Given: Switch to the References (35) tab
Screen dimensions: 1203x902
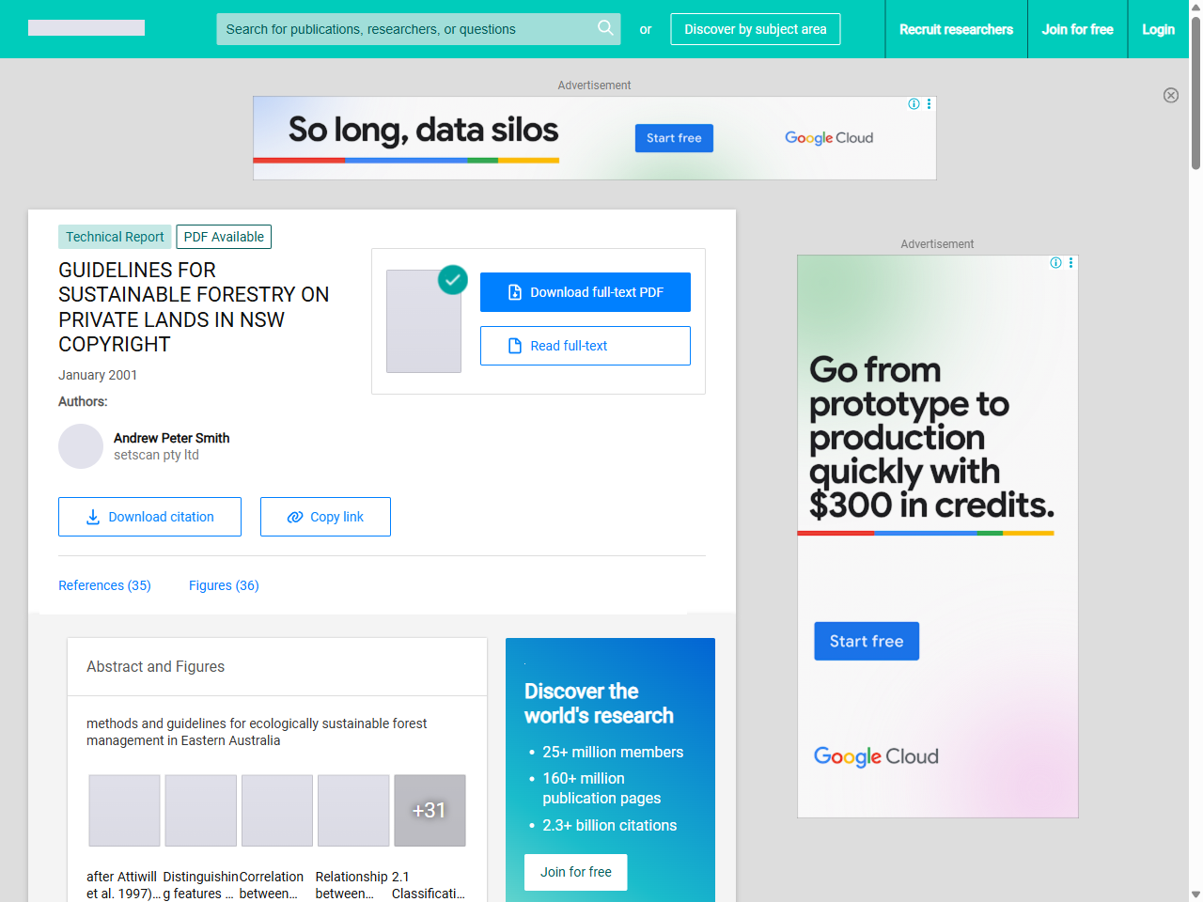Looking at the screenshot, I should tap(104, 585).
